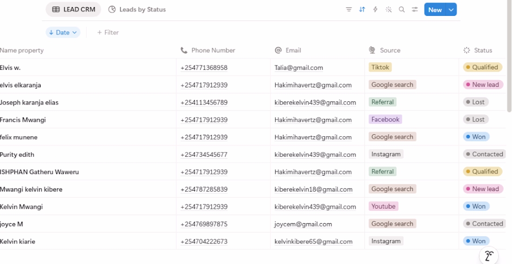Click the Status column header
Viewport: 512px width, 264px height.
478,50
